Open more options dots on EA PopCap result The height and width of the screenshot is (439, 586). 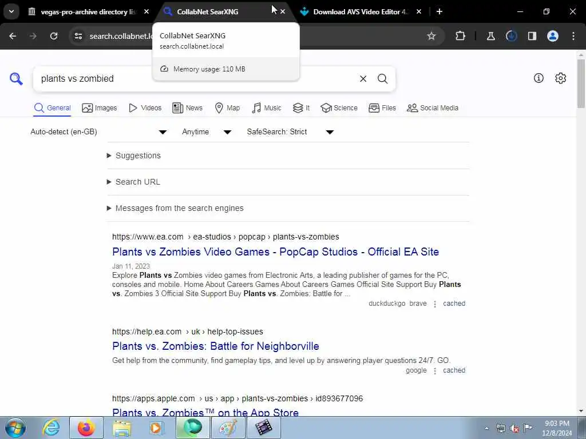tap(435, 304)
